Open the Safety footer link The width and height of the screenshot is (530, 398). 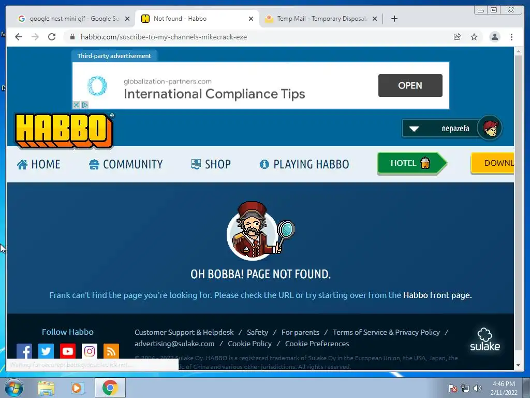click(x=257, y=332)
